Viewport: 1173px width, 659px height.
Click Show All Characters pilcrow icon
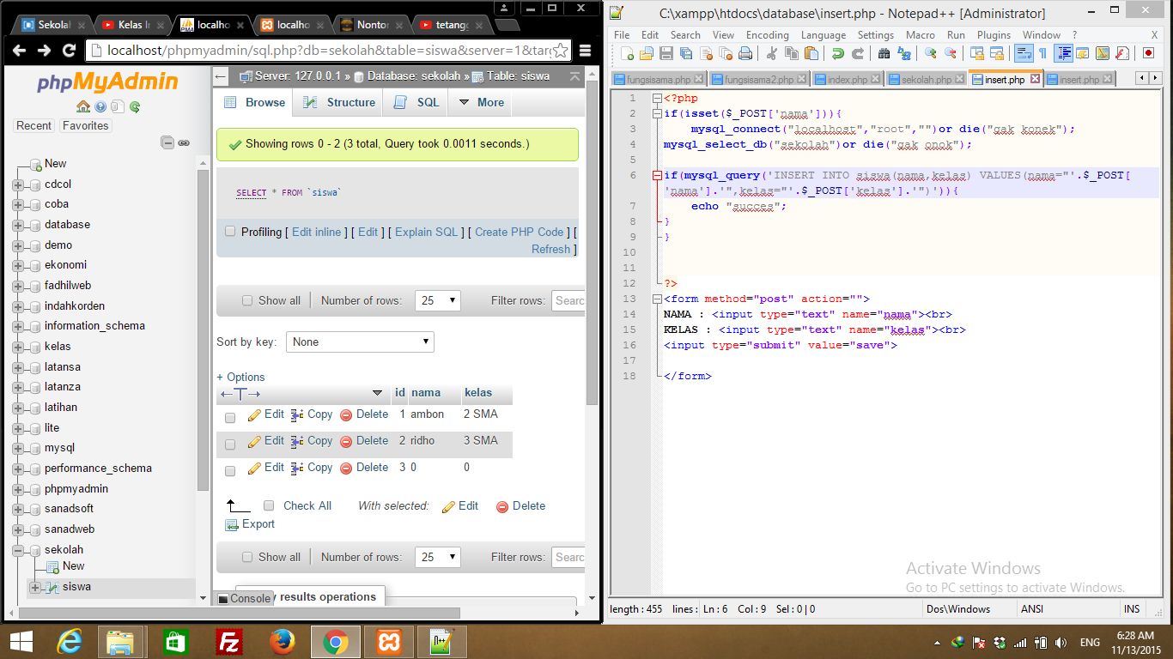1042,53
